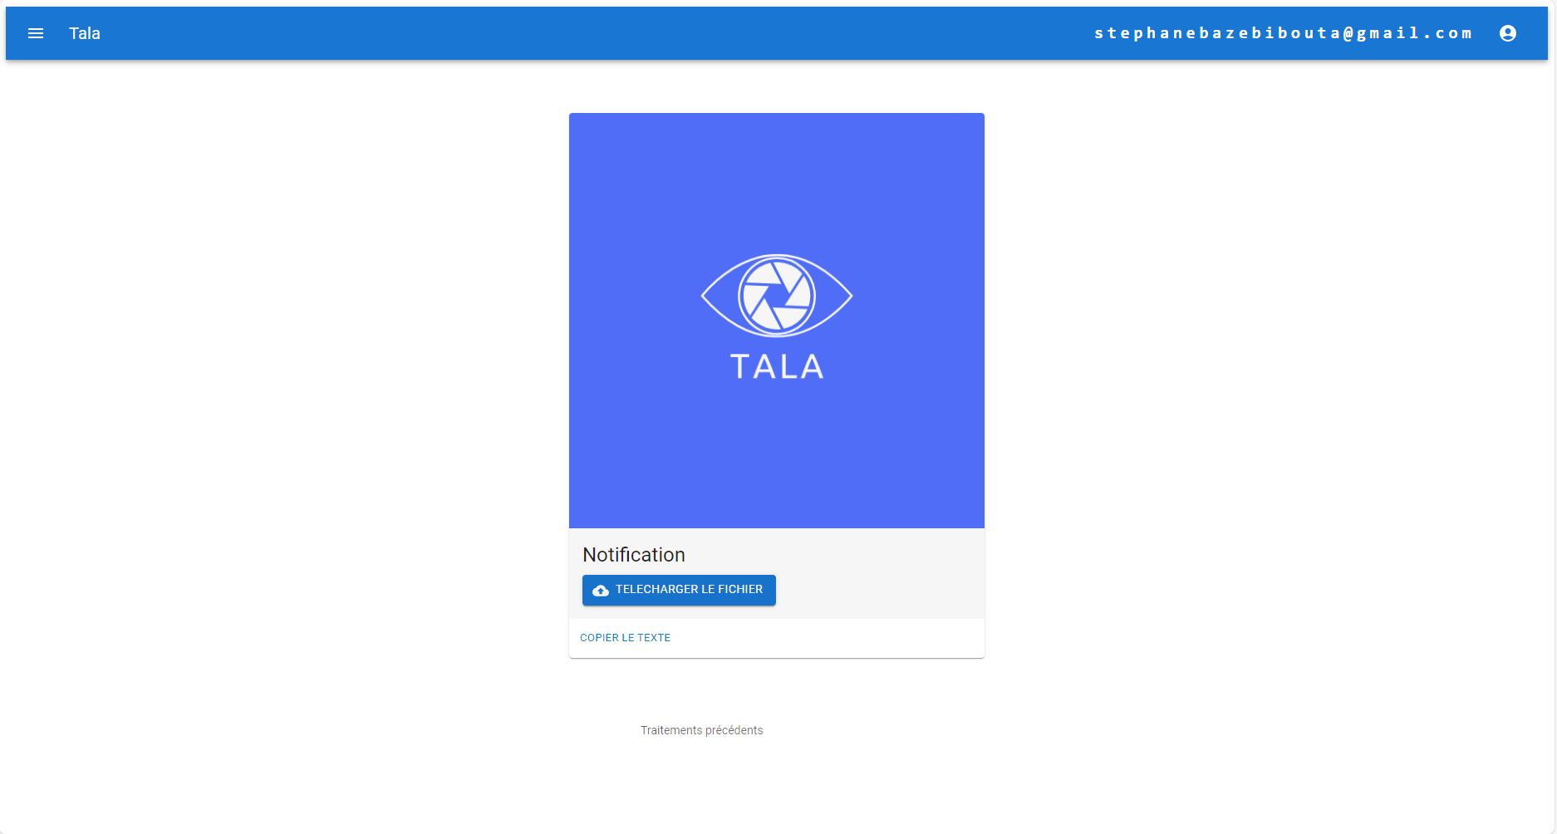Image resolution: width=1557 pixels, height=834 pixels.
Task: Click the COPIER LE TEXTE link
Action: coord(625,638)
